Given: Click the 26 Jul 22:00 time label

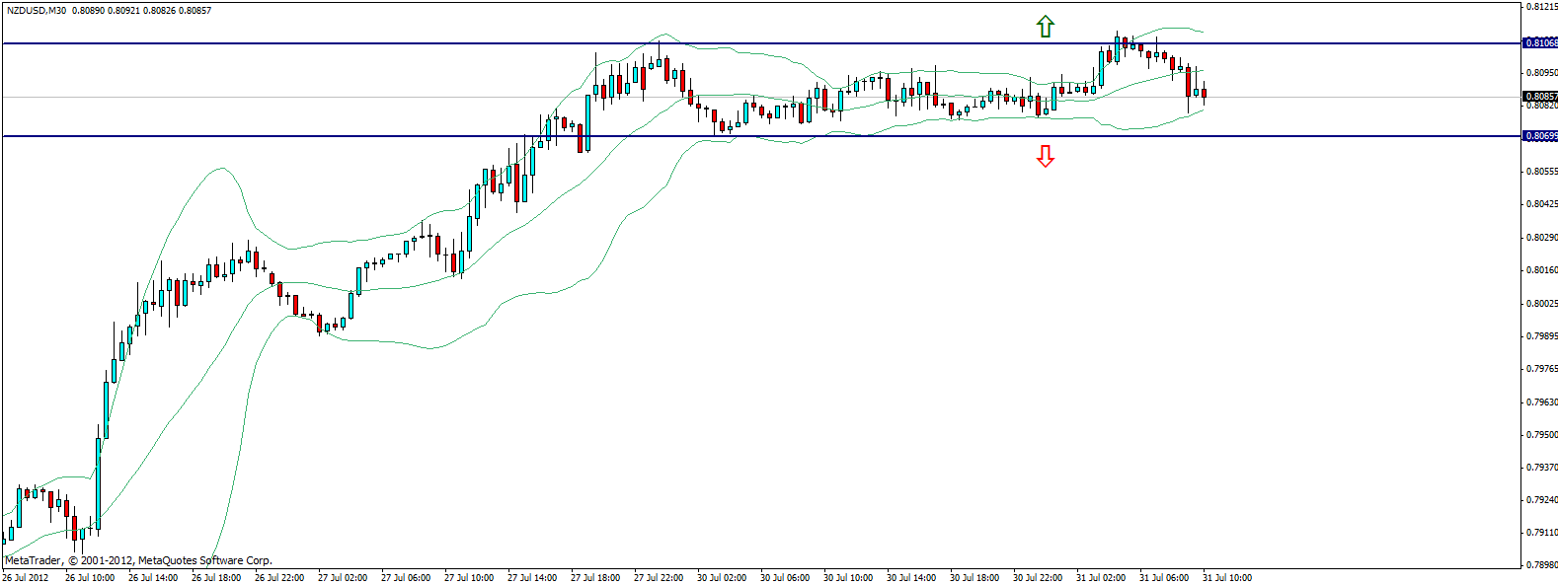Looking at the screenshot, I should click(x=279, y=578).
